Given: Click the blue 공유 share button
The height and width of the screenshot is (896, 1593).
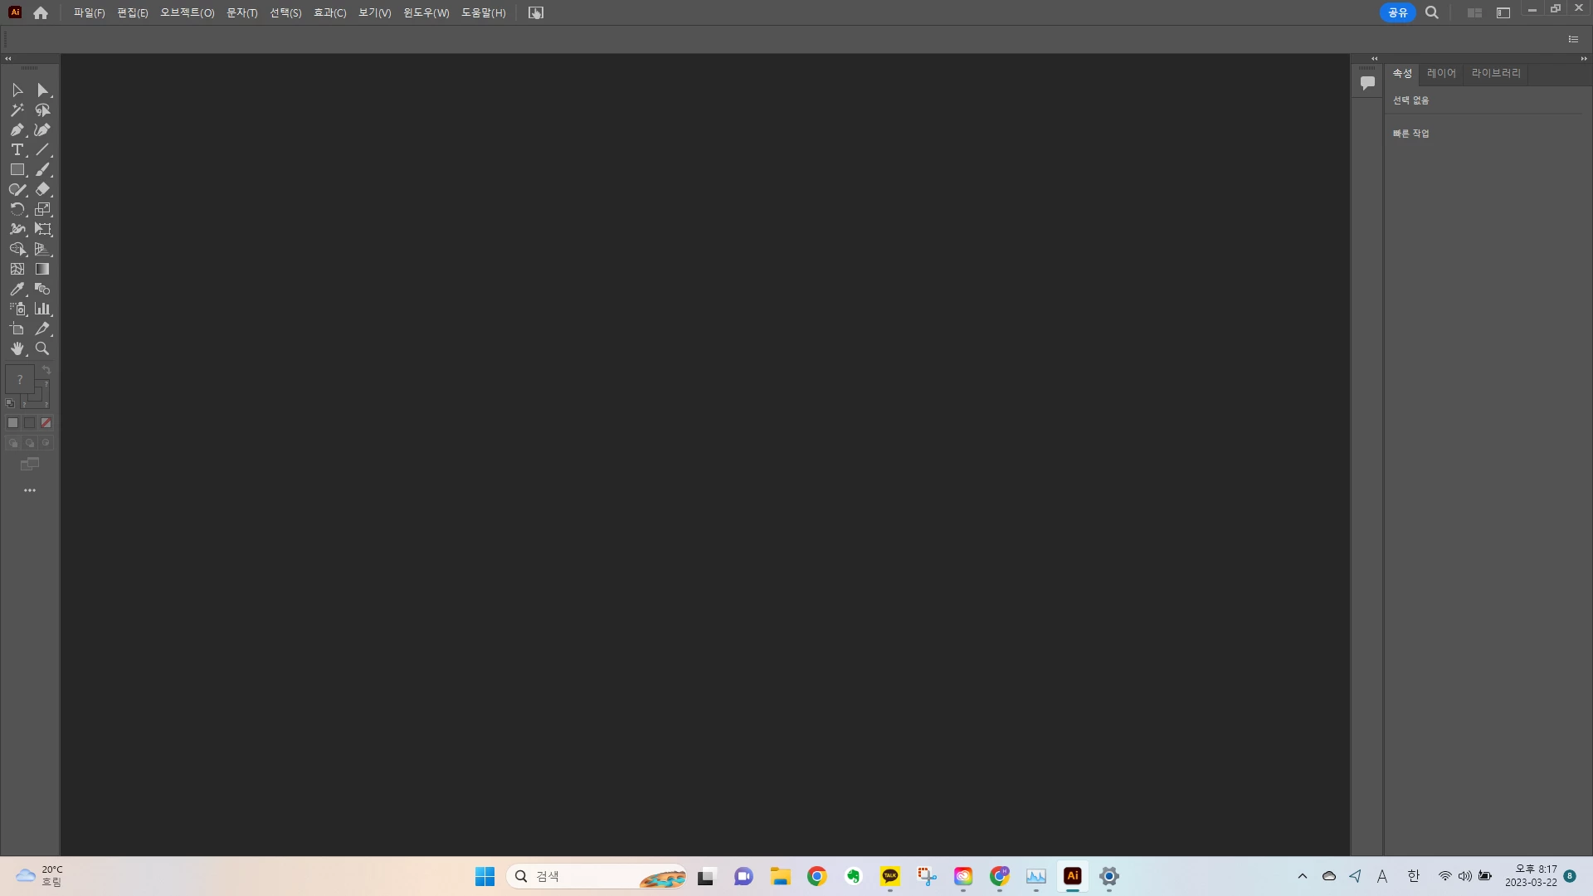Looking at the screenshot, I should [1397, 12].
